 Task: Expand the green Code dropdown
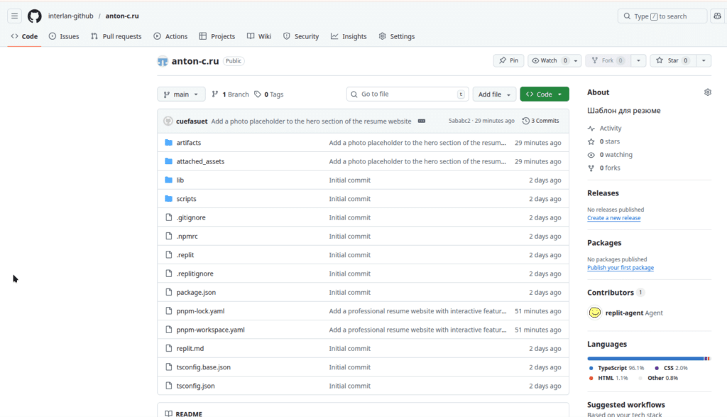pyautogui.click(x=544, y=94)
